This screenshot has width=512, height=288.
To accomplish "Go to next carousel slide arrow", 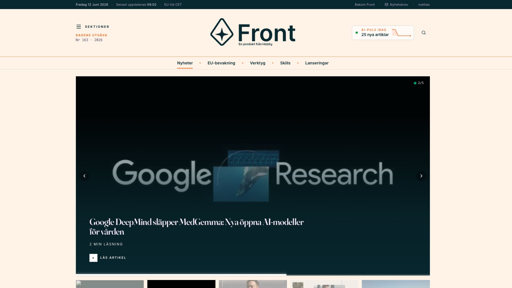I will tap(421, 176).
